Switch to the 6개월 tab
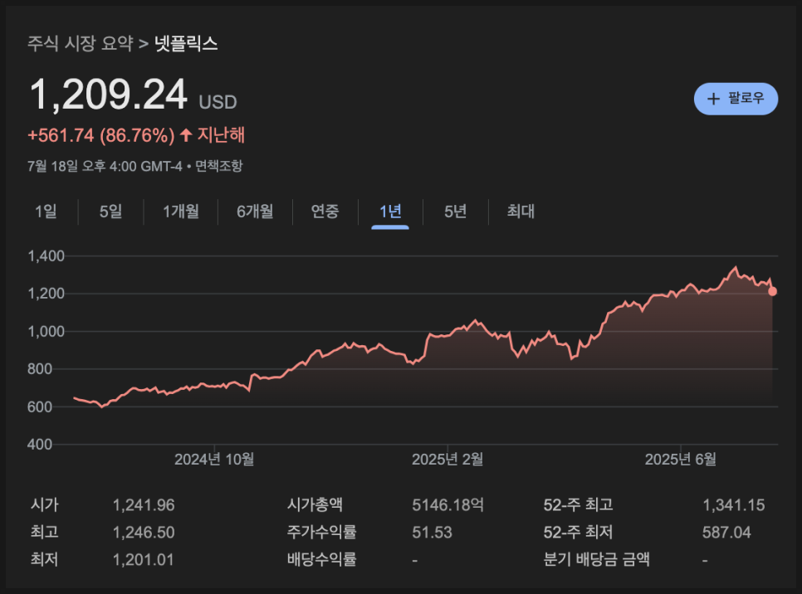 point(255,211)
